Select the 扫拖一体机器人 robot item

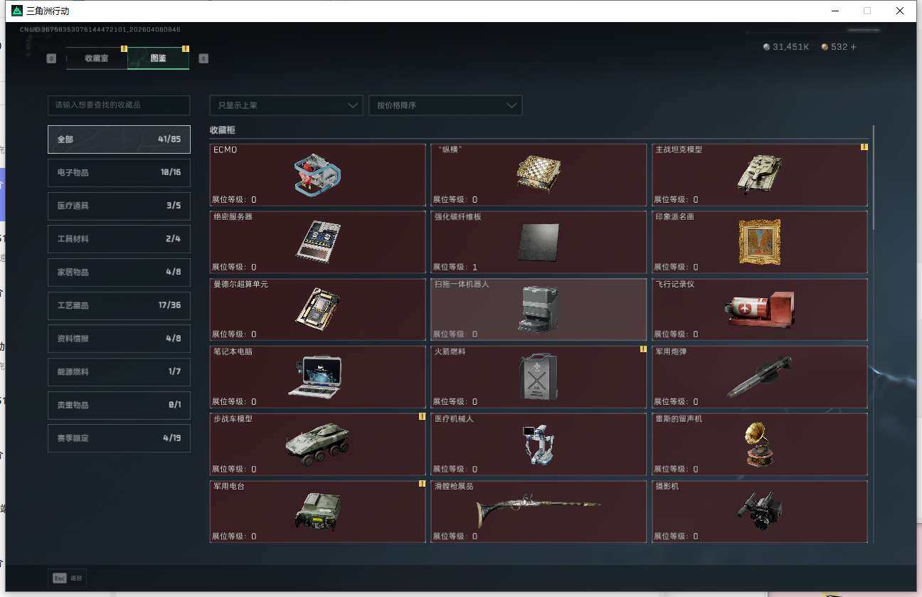539,309
